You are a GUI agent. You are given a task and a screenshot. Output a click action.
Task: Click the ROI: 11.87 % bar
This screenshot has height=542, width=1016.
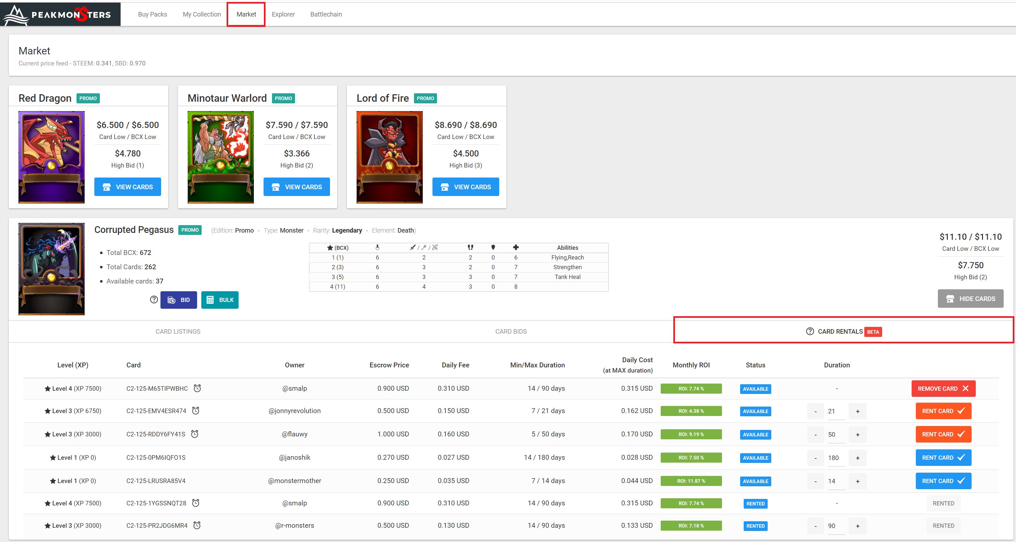[x=691, y=481]
